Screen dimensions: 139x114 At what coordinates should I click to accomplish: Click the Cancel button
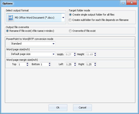tap(82, 108)
